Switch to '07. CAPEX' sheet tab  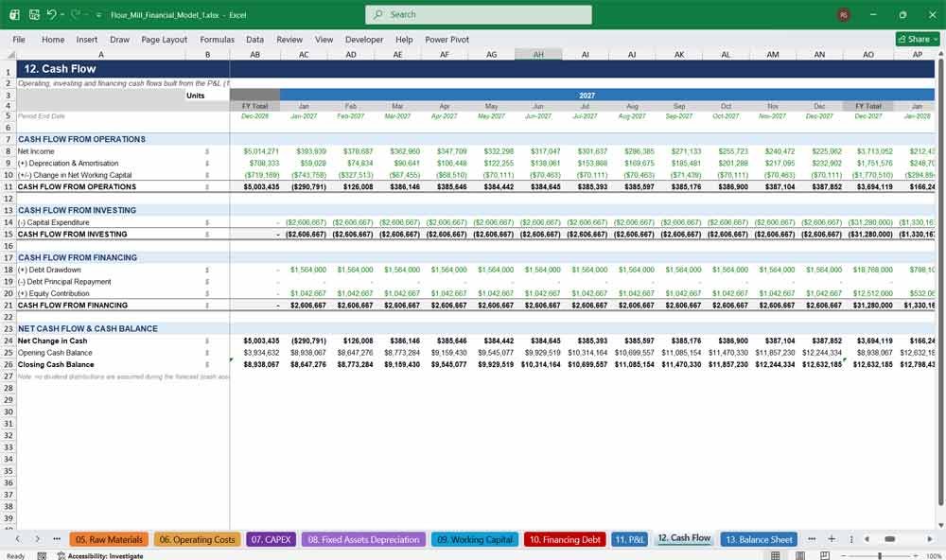[x=271, y=539]
